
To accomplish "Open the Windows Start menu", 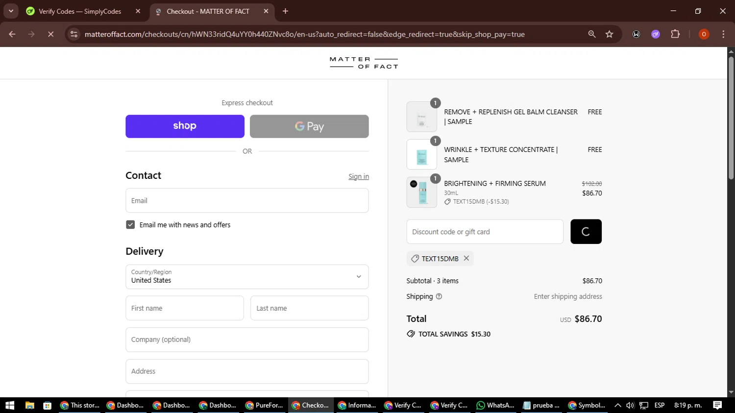I will click(x=10, y=405).
